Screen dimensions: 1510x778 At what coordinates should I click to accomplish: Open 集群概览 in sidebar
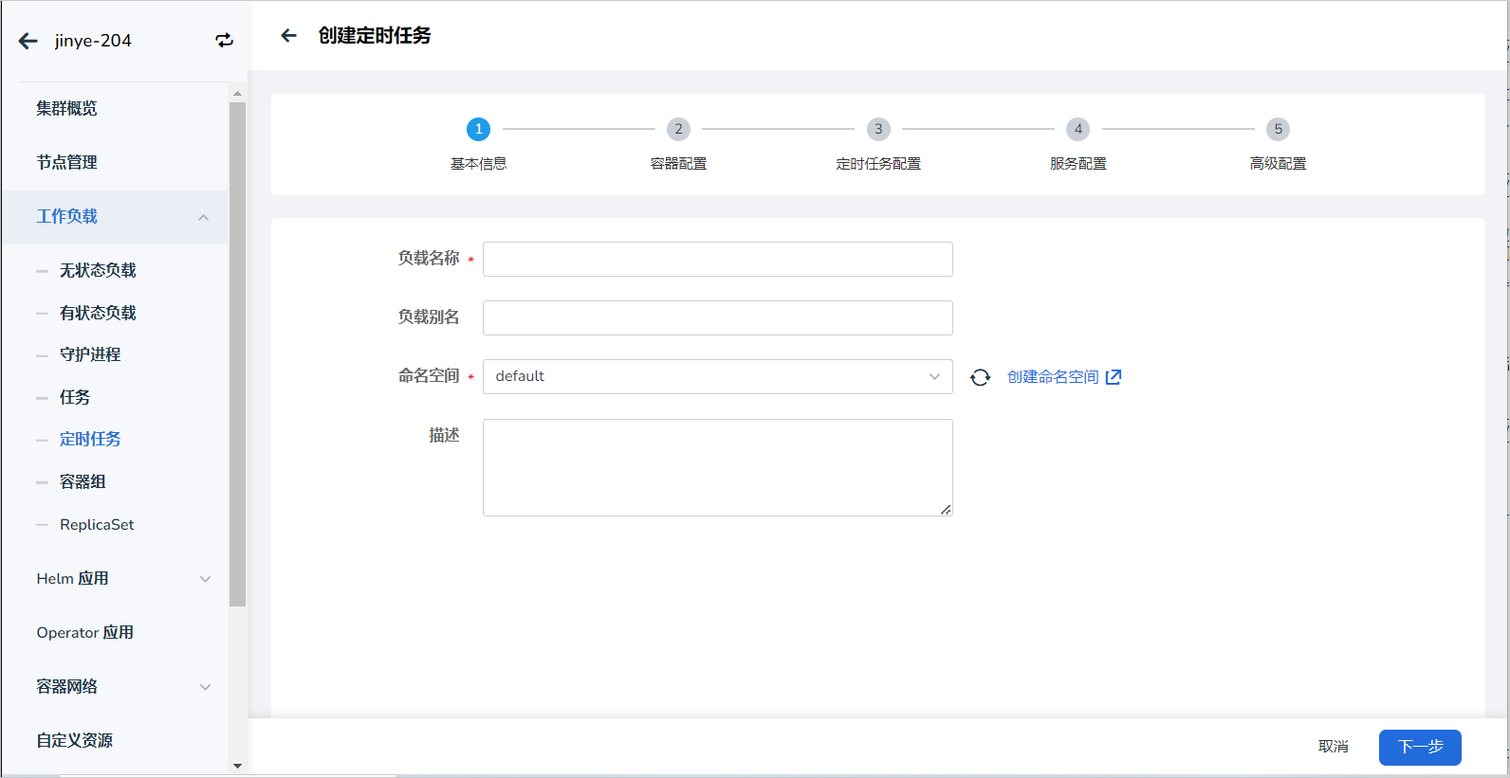coord(66,108)
